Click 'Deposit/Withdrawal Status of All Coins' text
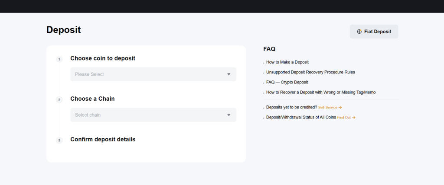The image size is (444, 185). (301, 117)
